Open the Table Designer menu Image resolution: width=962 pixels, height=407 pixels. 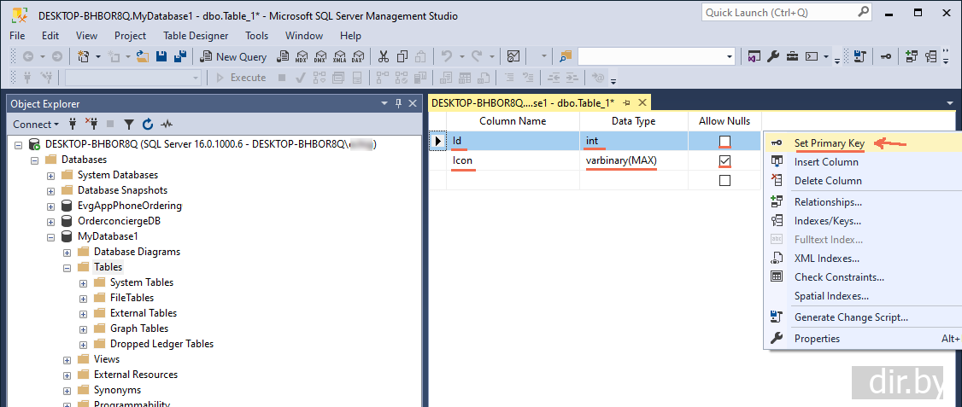196,36
